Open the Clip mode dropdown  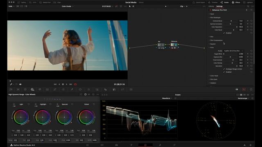[183, 7]
